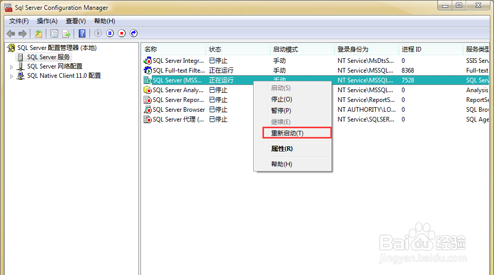The image size is (494, 275).
Task: Click 手动 start mode of SQL Server Integr...
Action: coord(279,61)
